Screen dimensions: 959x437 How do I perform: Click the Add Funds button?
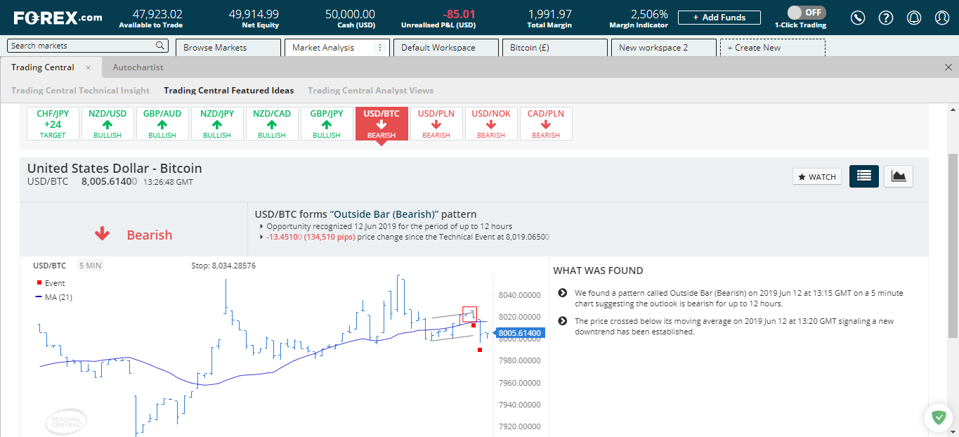[x=720, y=18]
